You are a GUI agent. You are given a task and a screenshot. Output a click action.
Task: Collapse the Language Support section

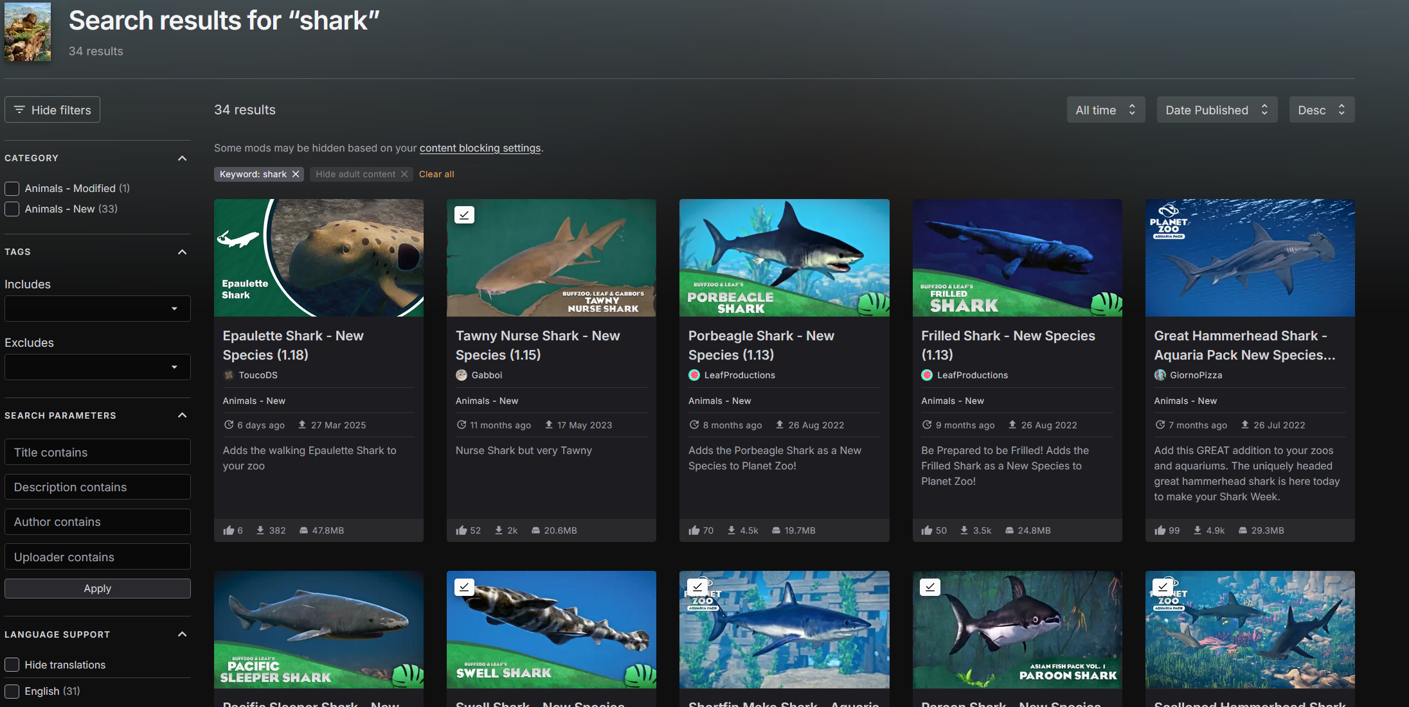[x=183, y=634]
